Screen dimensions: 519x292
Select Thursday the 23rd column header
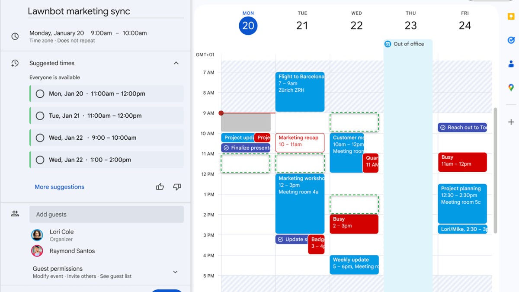[x=410, y=25]
